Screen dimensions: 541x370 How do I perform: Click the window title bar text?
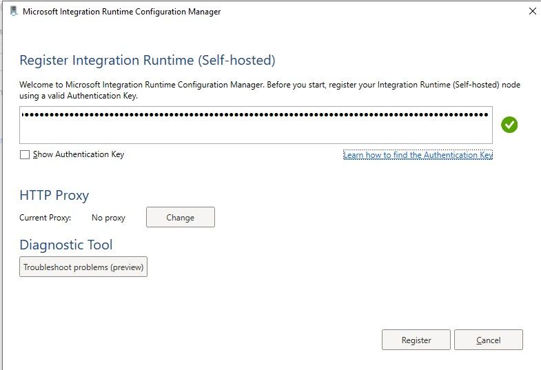click(x=122, y=12)
